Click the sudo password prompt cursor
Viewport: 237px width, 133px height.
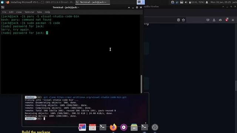[x=47, y=33]
